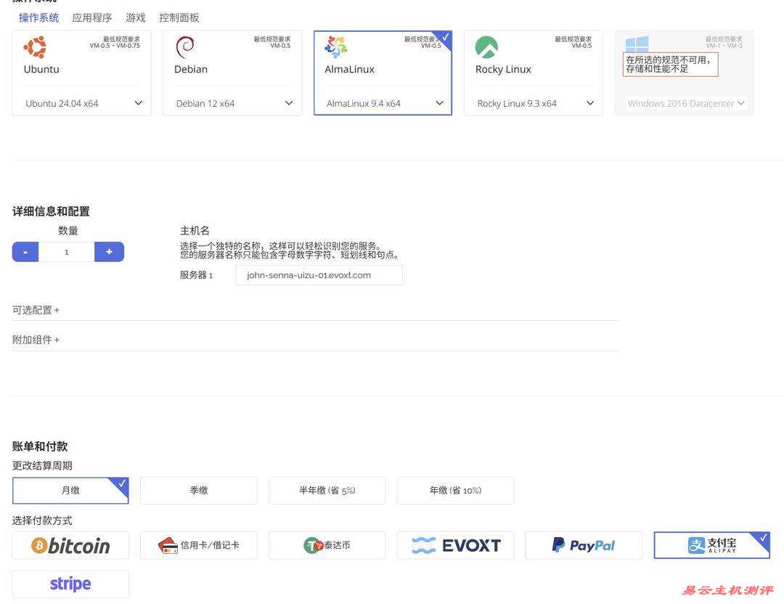The height and width of the screenshot is (604, 784).
Task: Select the Debian operating system icon
Action: tap(184, 45)
